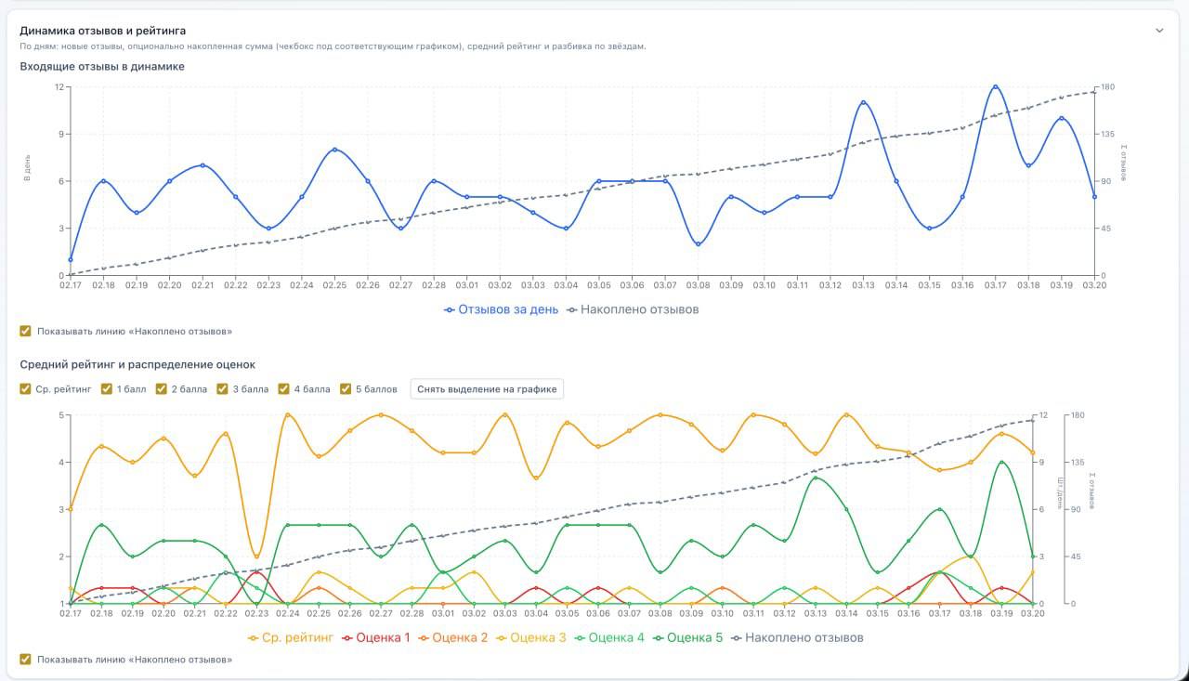The image size is (1189, 681).
Task: Hide "Ср. рейтинг" series via legend
Action: pyautogui.click(x=290, y=638)
